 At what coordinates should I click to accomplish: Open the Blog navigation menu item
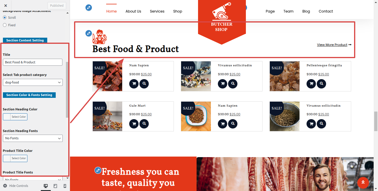306,11
